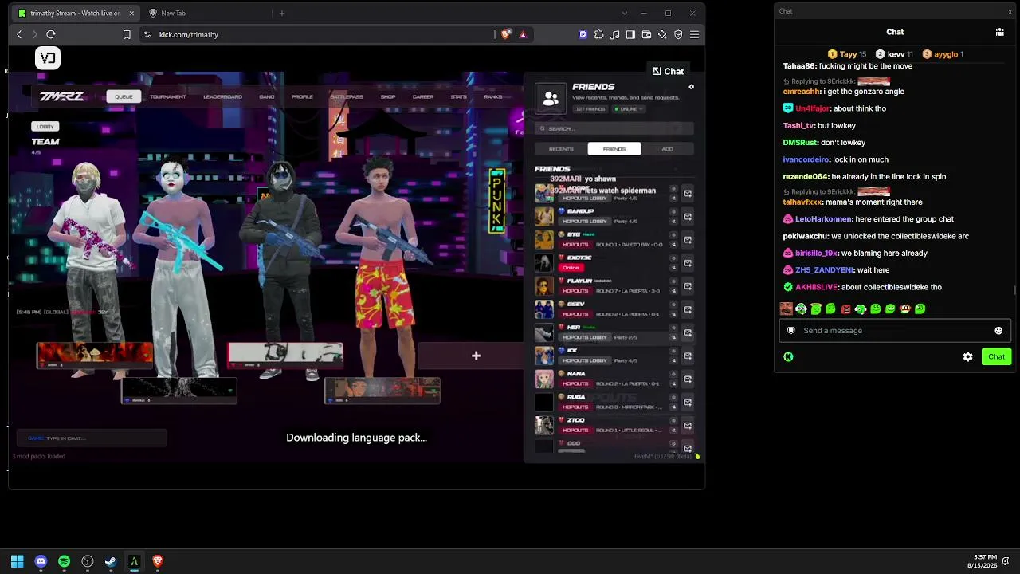The width and height of the screenshot is (1020, 574).
Task: Open the Twitch extension icon
Action: pos(583,34)
